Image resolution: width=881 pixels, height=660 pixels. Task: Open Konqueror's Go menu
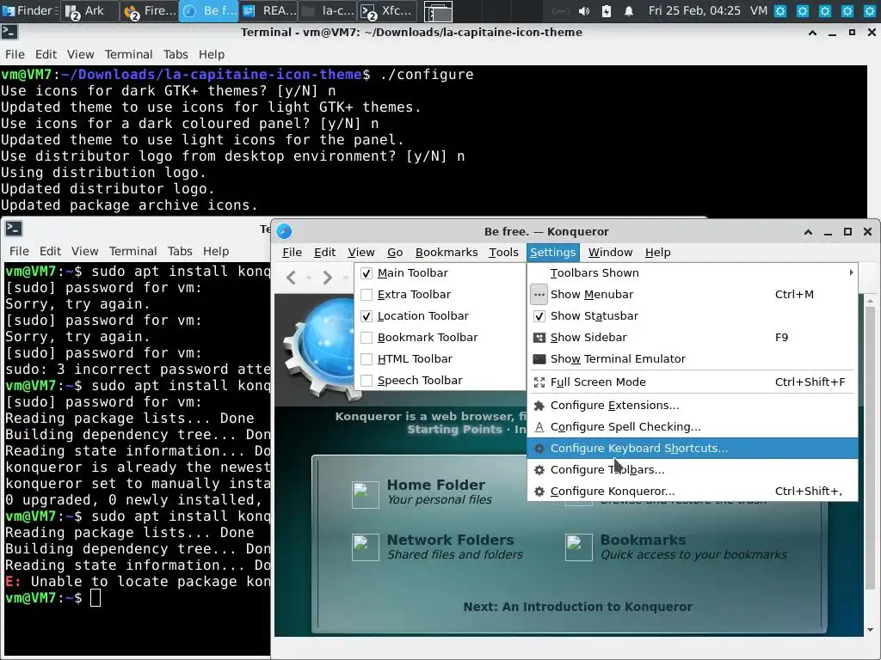(x=394, y=253)
